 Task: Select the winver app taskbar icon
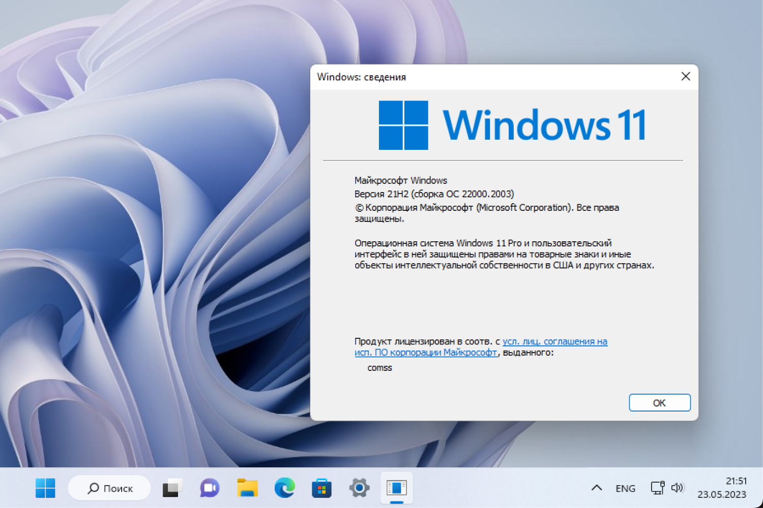pyautogui.click(x=397, y=488)
